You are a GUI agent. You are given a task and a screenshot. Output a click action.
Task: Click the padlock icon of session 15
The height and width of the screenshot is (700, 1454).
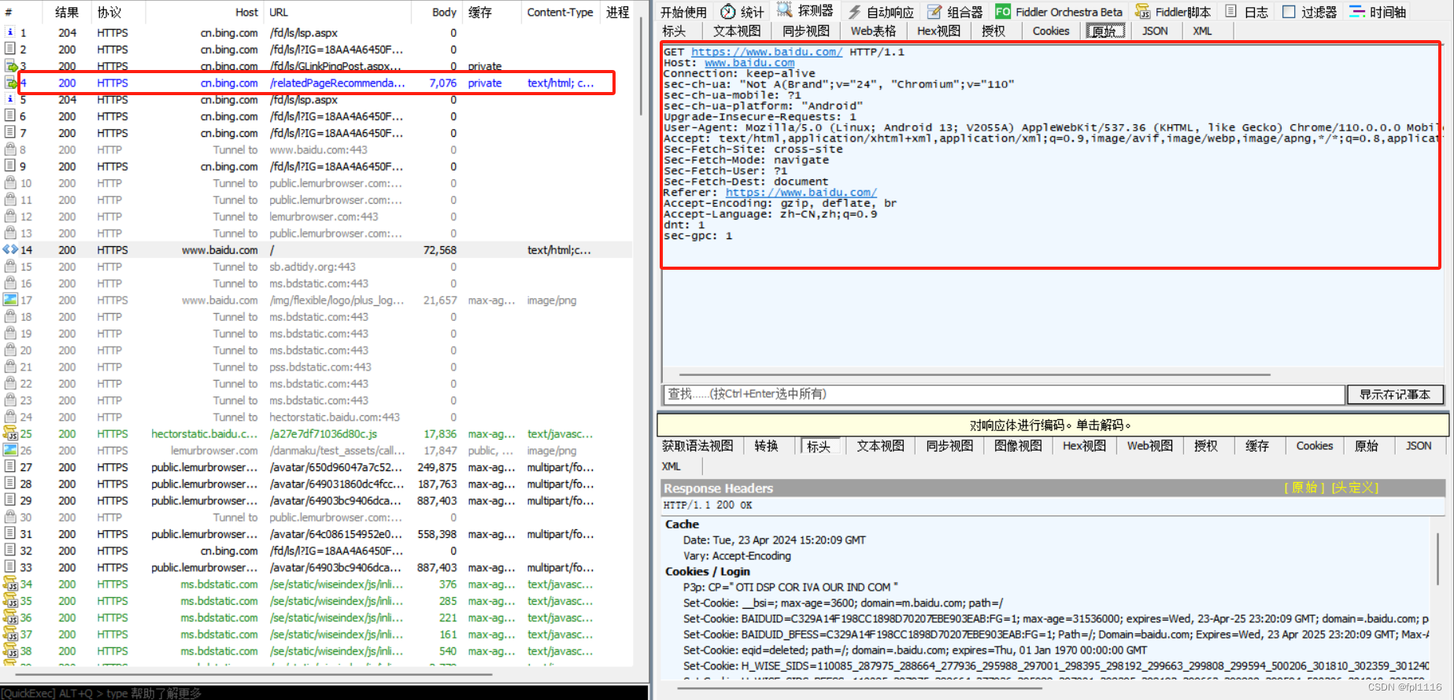pos(10,266)
